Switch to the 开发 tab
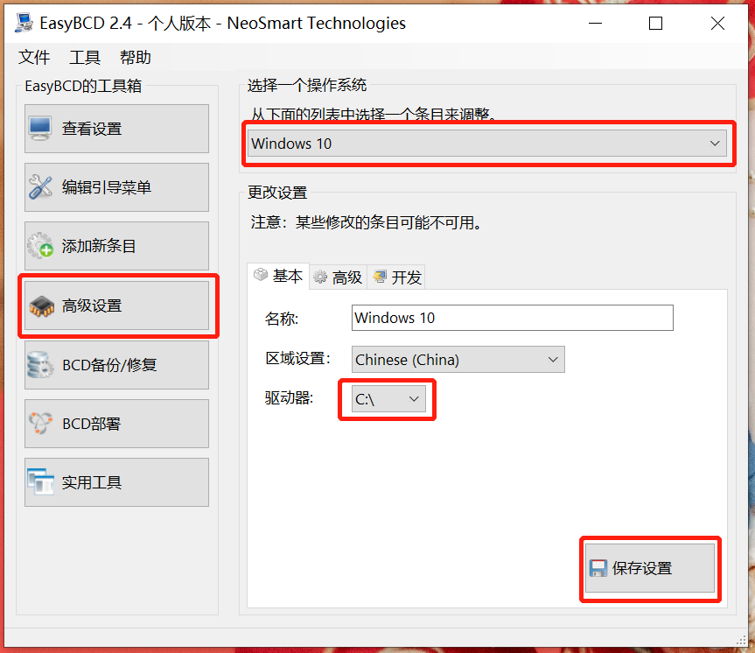Image resolution: width=755 pixels, height=653 pixels. (x=397, y=277)
